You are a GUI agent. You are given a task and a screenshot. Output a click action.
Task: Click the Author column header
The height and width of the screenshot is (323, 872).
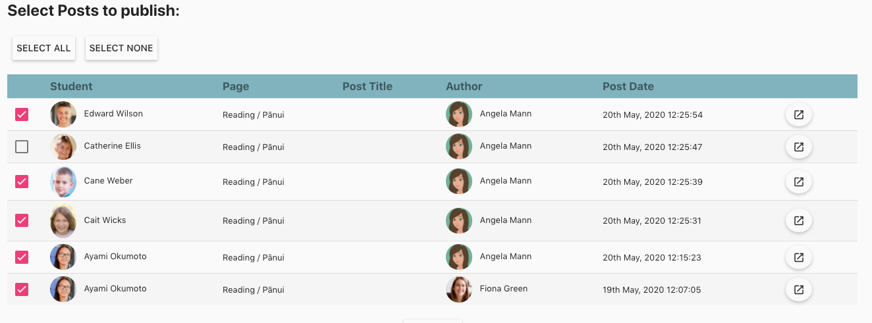click(x=464, y=86)
